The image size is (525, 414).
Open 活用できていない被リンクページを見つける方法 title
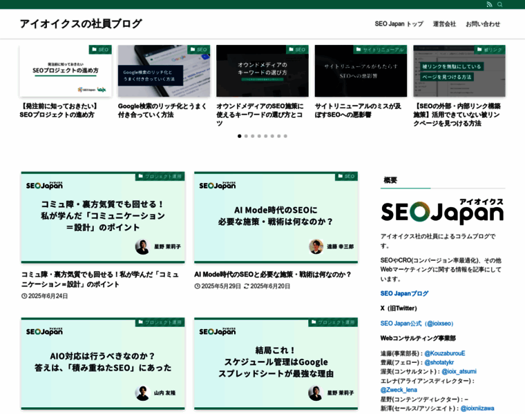[457, 115]
